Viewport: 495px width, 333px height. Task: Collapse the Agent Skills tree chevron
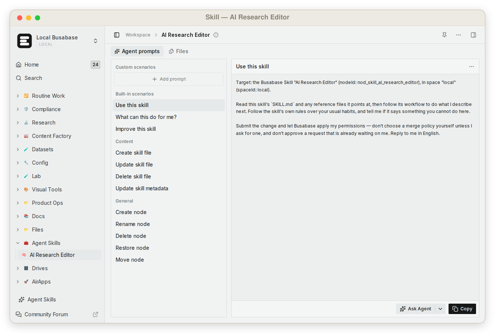pos(18,243)
